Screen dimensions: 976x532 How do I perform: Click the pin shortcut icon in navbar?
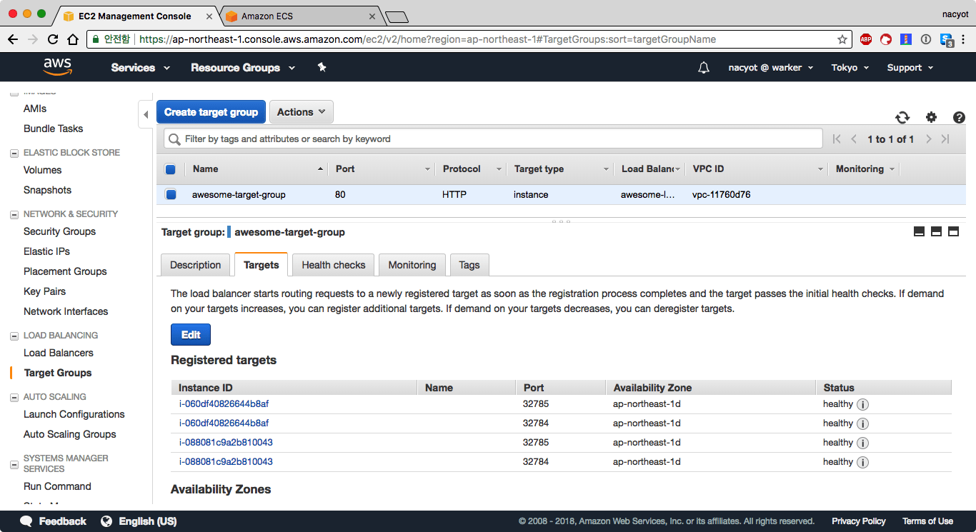point(322,67)
